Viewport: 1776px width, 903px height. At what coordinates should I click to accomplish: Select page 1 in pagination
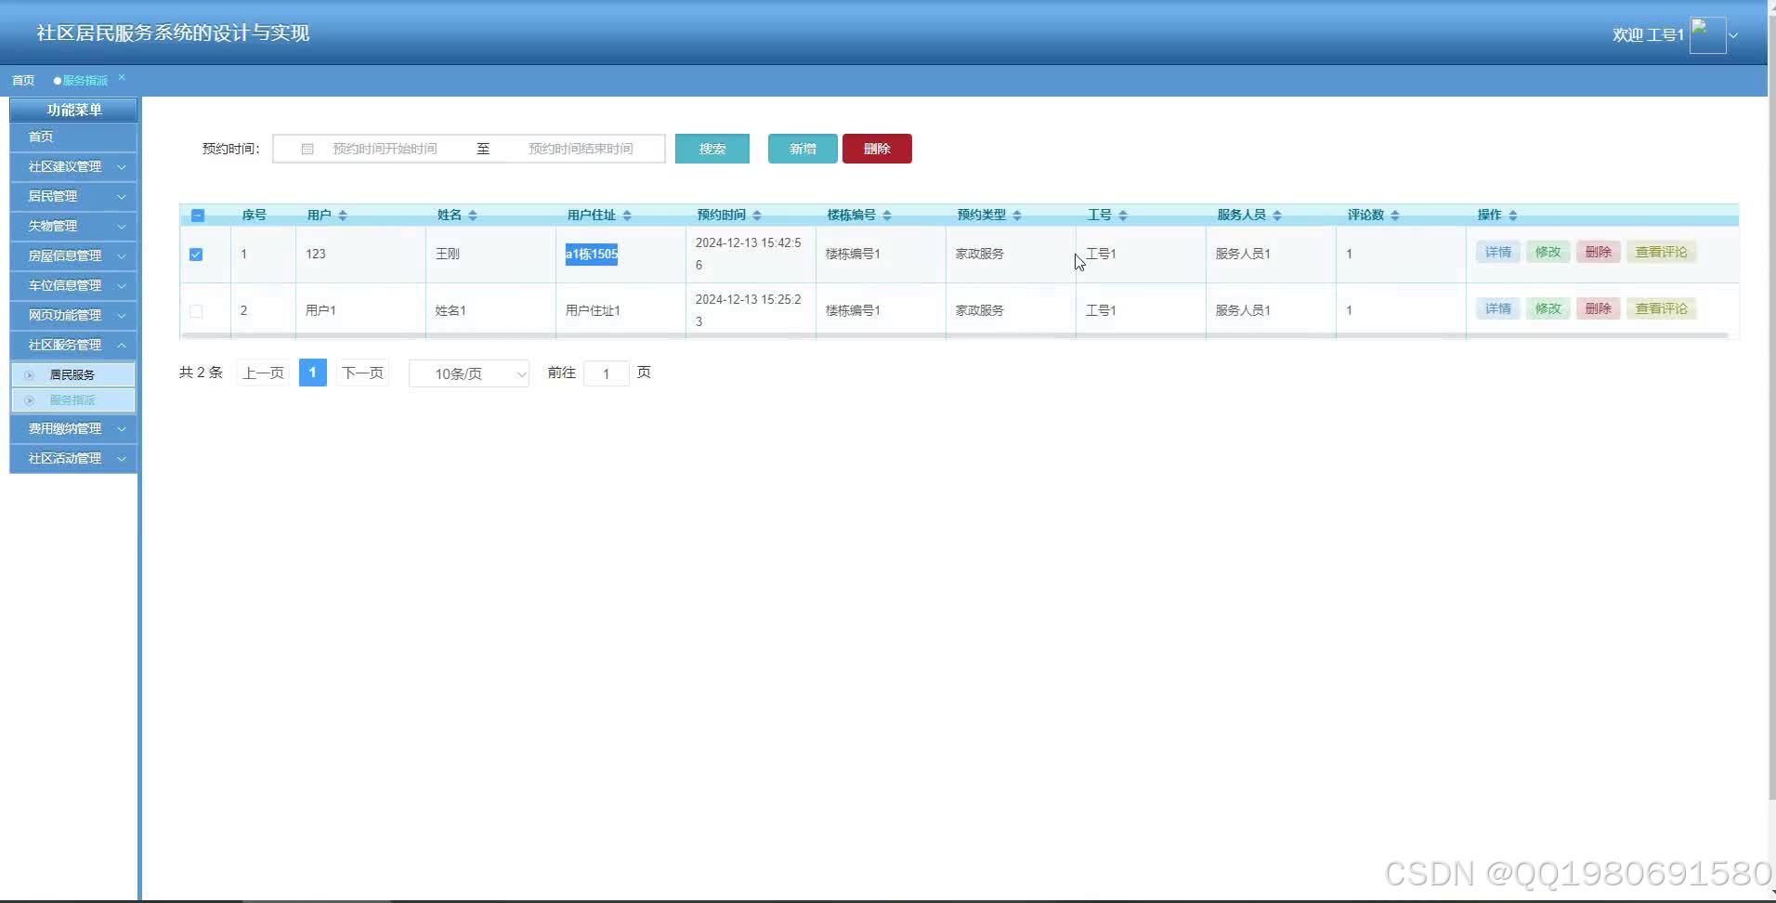[x=313, y=373]
